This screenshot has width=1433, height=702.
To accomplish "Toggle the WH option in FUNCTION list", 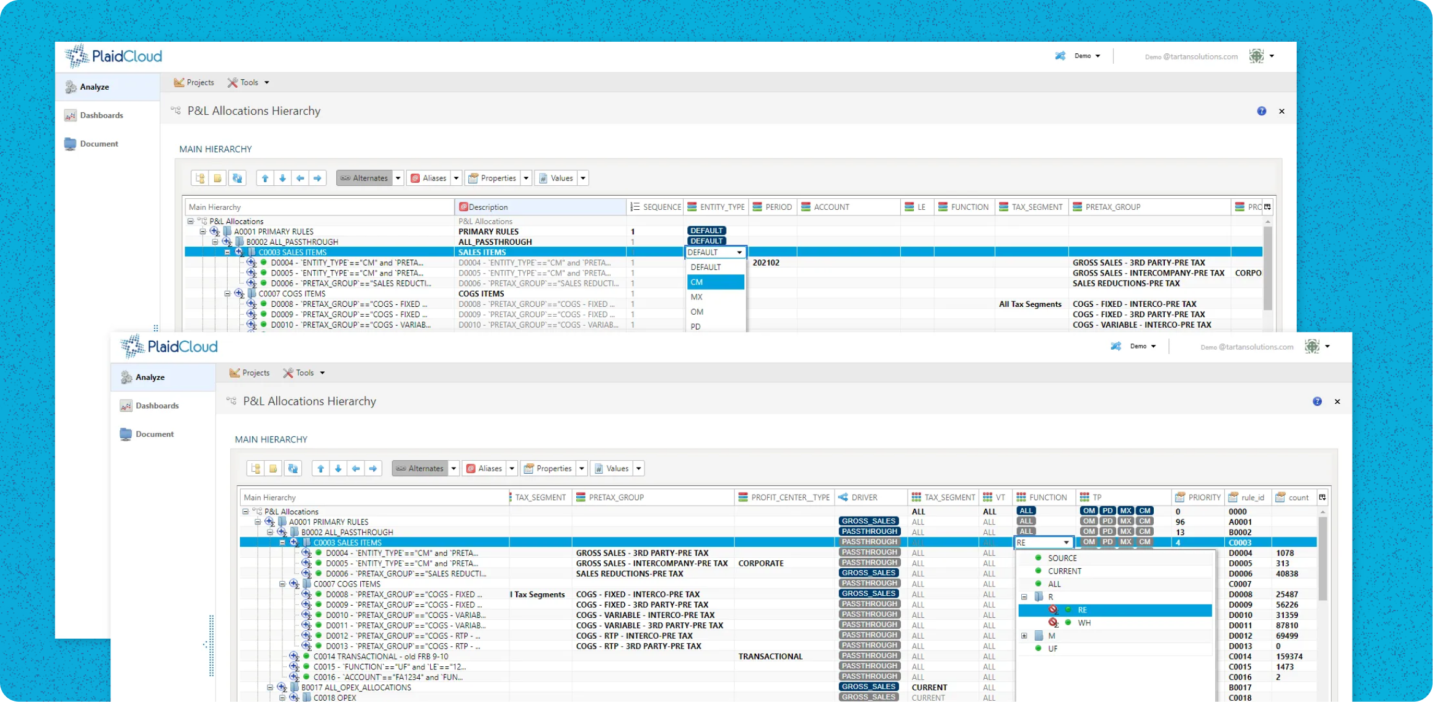I will (1084, 623).
